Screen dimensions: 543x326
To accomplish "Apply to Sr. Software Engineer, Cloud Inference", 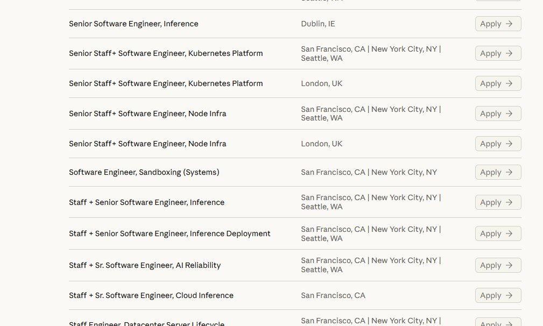I will (498, 295).
